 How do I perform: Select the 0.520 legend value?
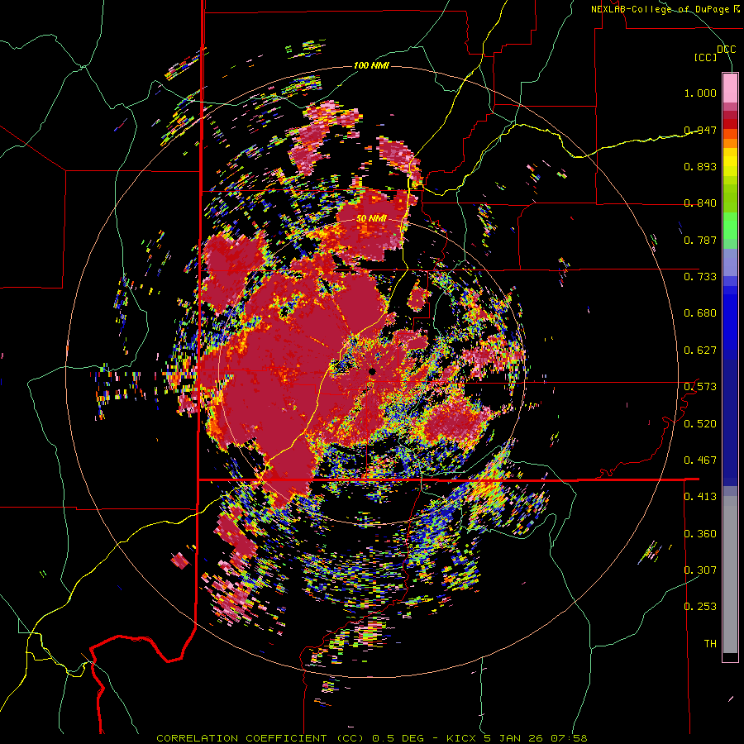(x=700, y=423)
